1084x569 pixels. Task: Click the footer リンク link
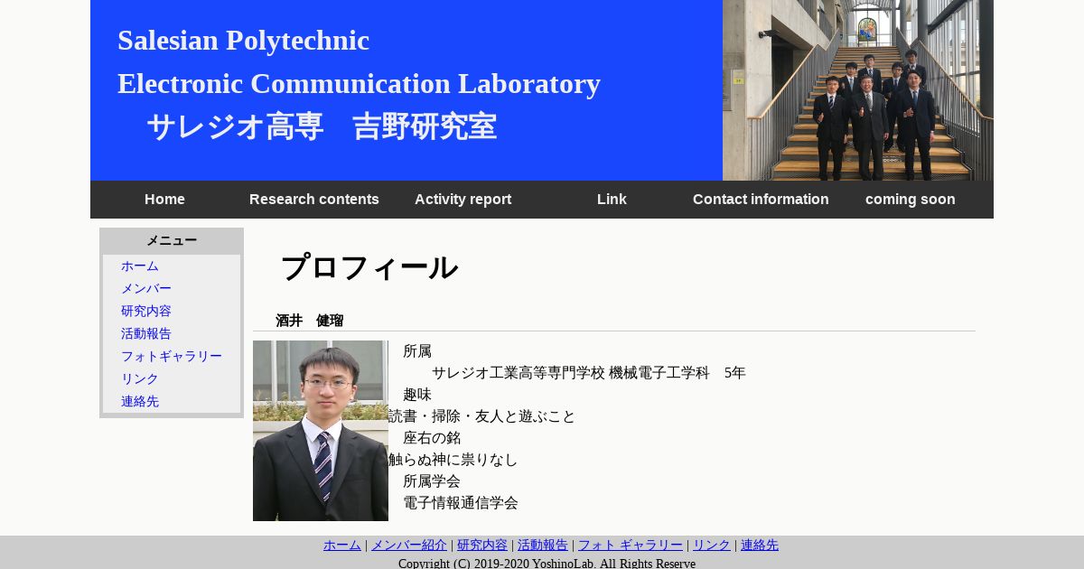coord(712,545)
